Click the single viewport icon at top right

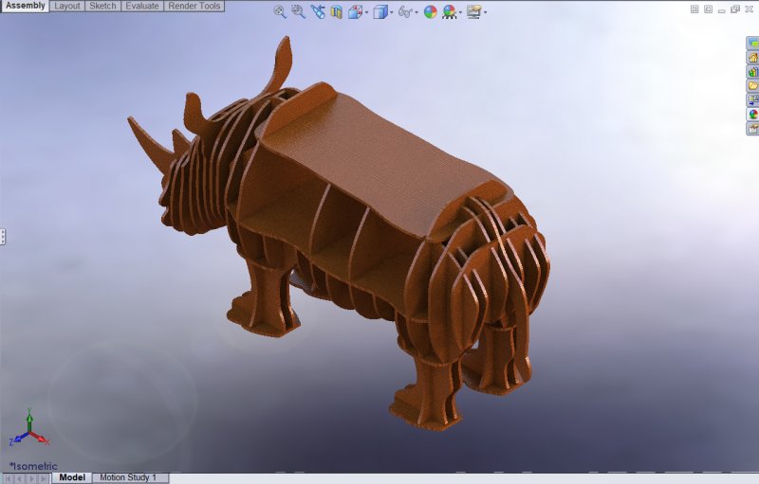708,9
